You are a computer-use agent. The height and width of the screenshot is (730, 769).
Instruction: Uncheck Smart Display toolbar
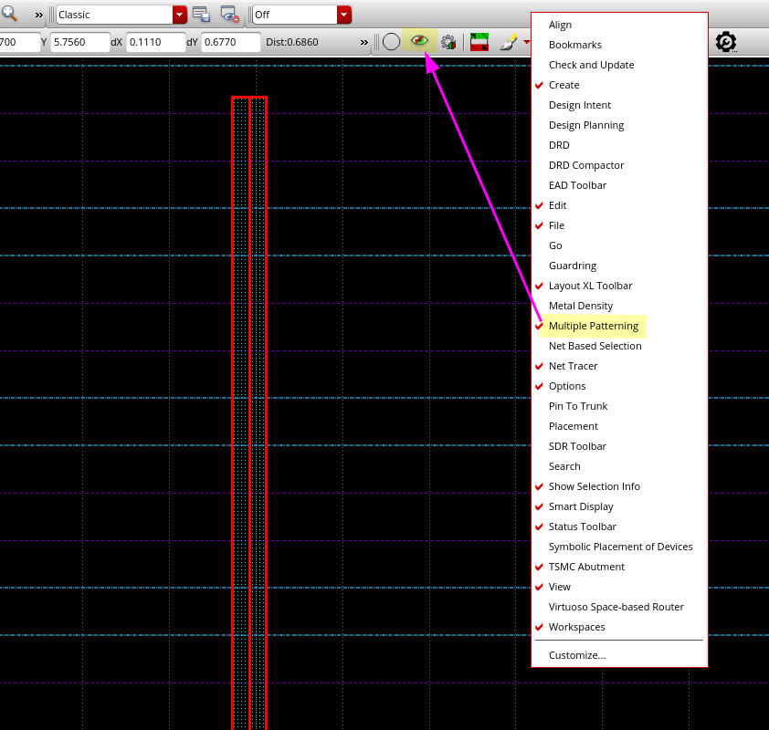[581, 506]
